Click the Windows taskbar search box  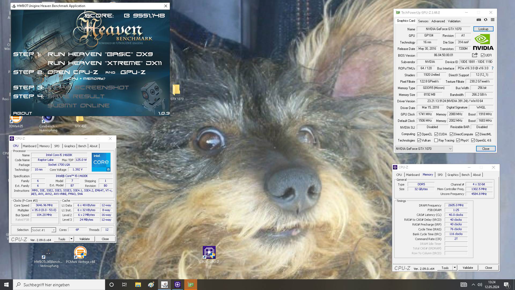tap(59, 285)
